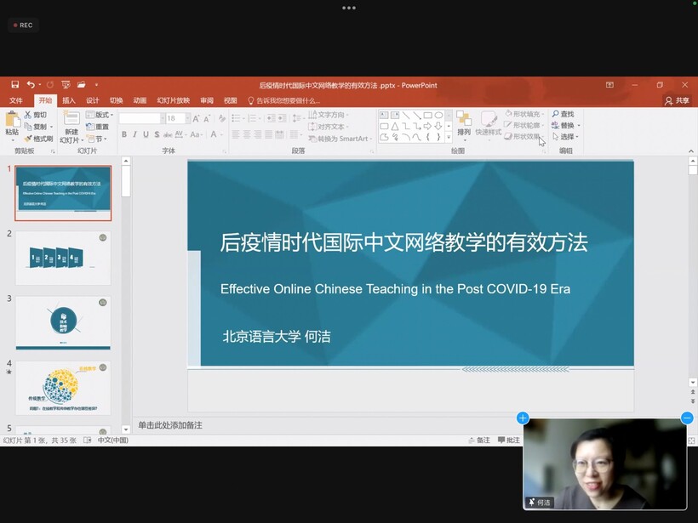698x523 pixels.
Task: Click the blue plus on the video tile
Action: tap(523, 418)
